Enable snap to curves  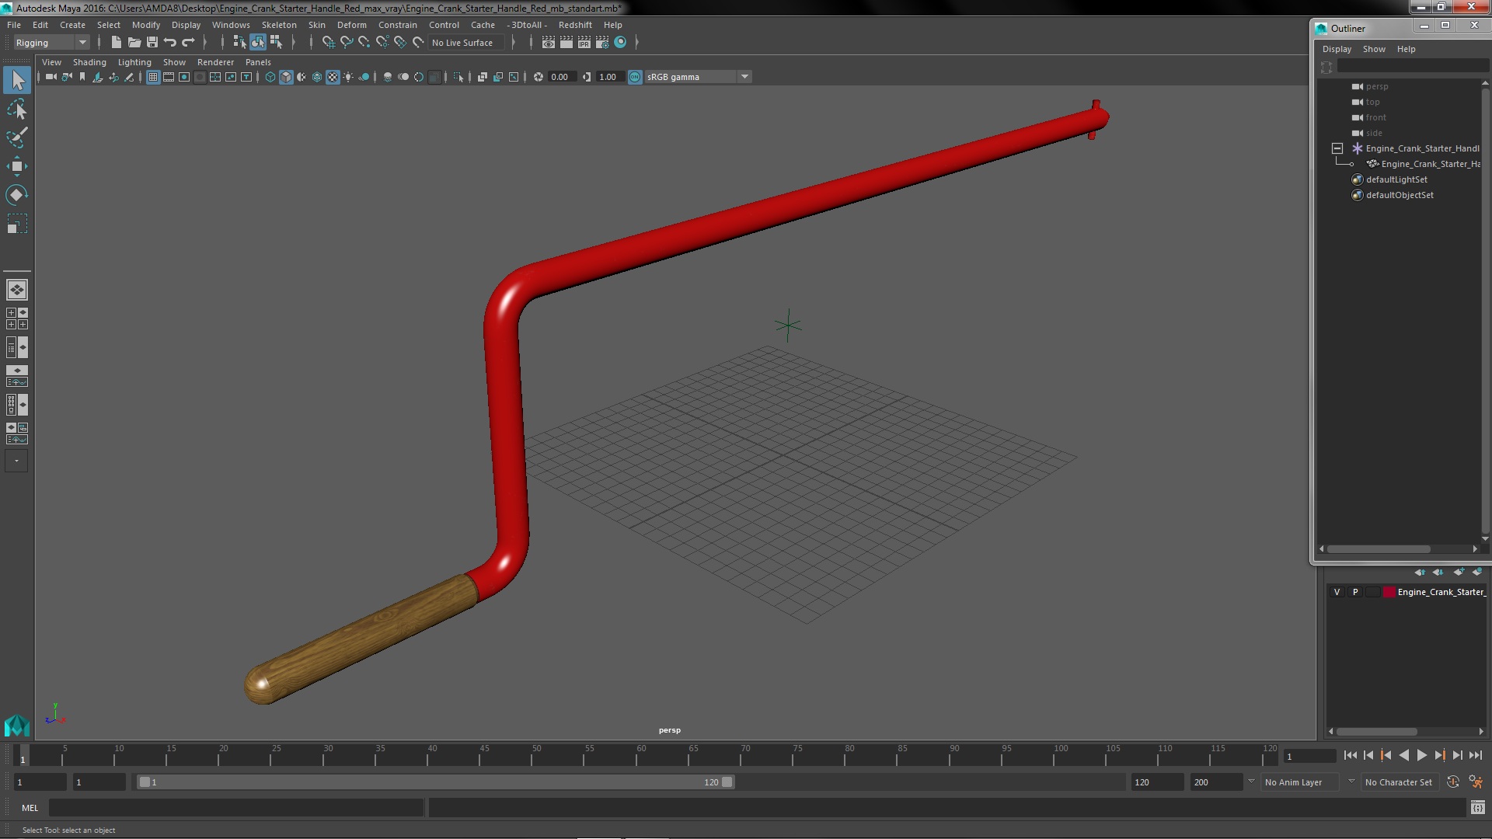347,43
